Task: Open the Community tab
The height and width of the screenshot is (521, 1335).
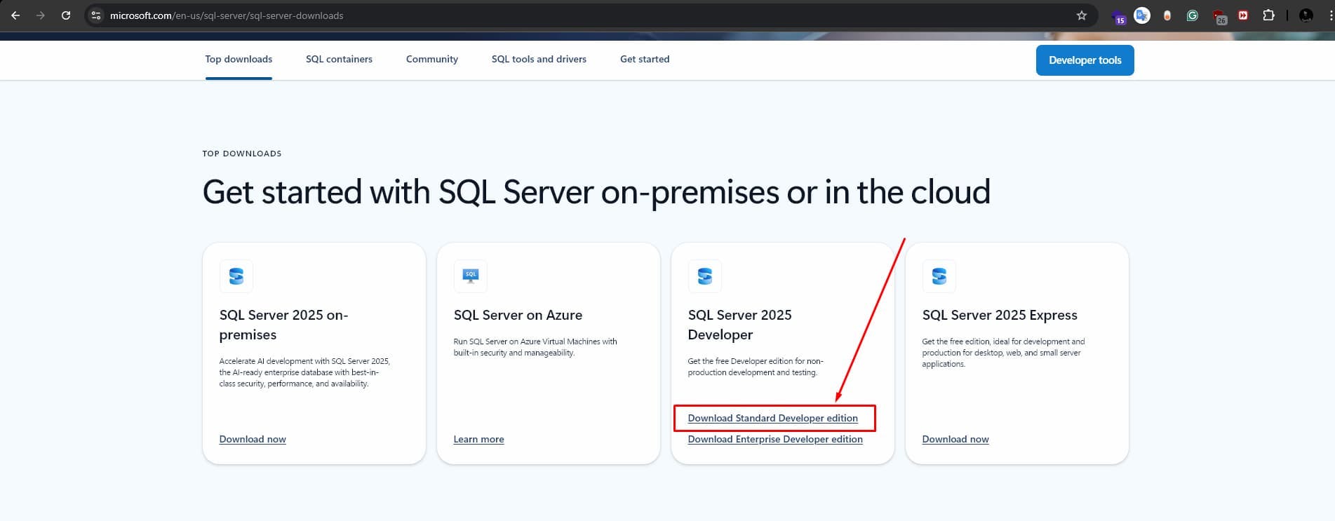Action: [432, 60]
